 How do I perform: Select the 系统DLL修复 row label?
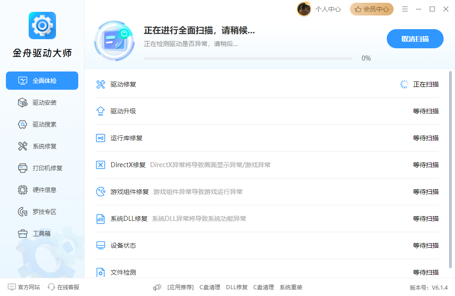tap(129, 219)
